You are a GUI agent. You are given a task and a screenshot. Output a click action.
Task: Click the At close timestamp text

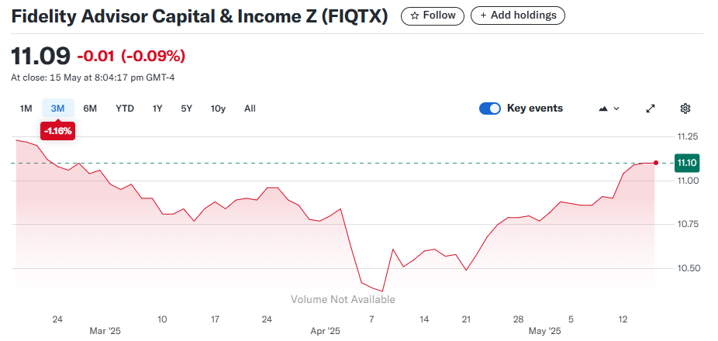pyautogui.click(x=92, y=77)
